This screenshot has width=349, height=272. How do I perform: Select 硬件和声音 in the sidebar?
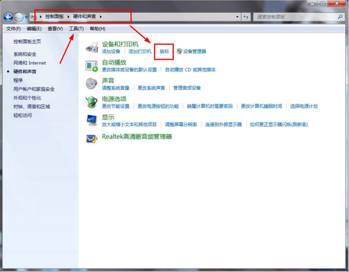pos(25,71)
